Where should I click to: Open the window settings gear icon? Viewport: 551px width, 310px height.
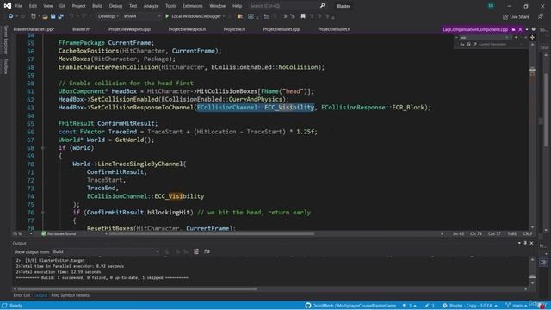[x=534, y=29]
